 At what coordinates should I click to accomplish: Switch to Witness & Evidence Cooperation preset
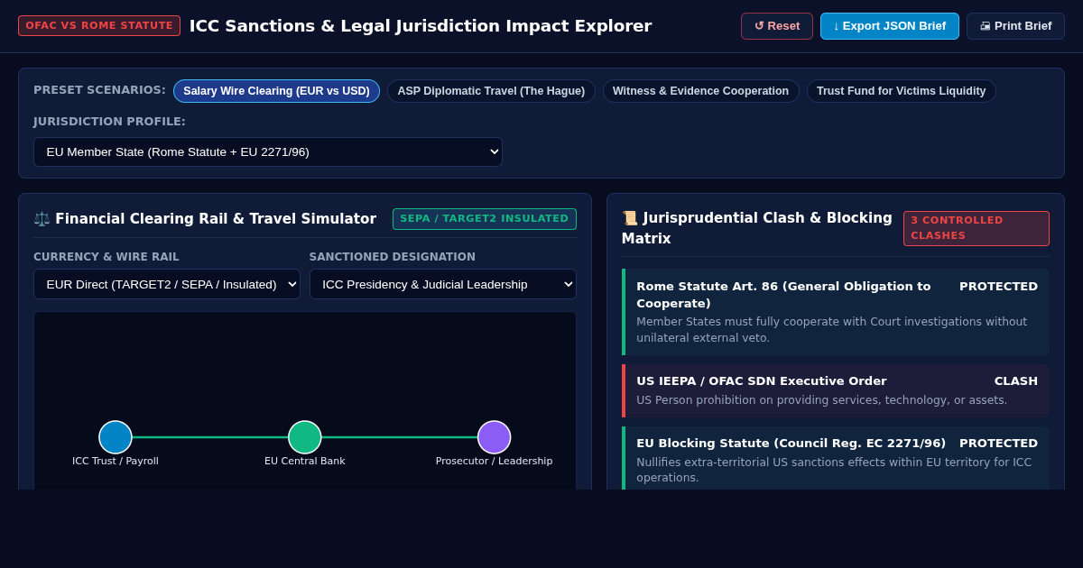[700, 91]
